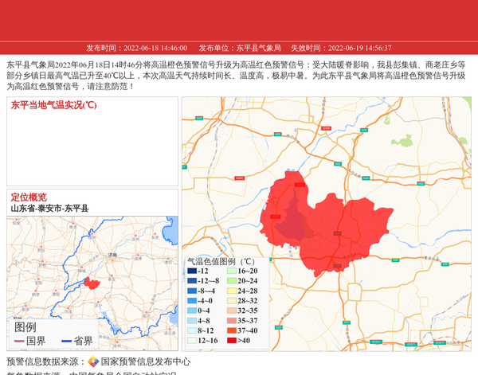Pick the 32~35 peach legend swatch
478x375 pixels.
[x=232, y=311]
